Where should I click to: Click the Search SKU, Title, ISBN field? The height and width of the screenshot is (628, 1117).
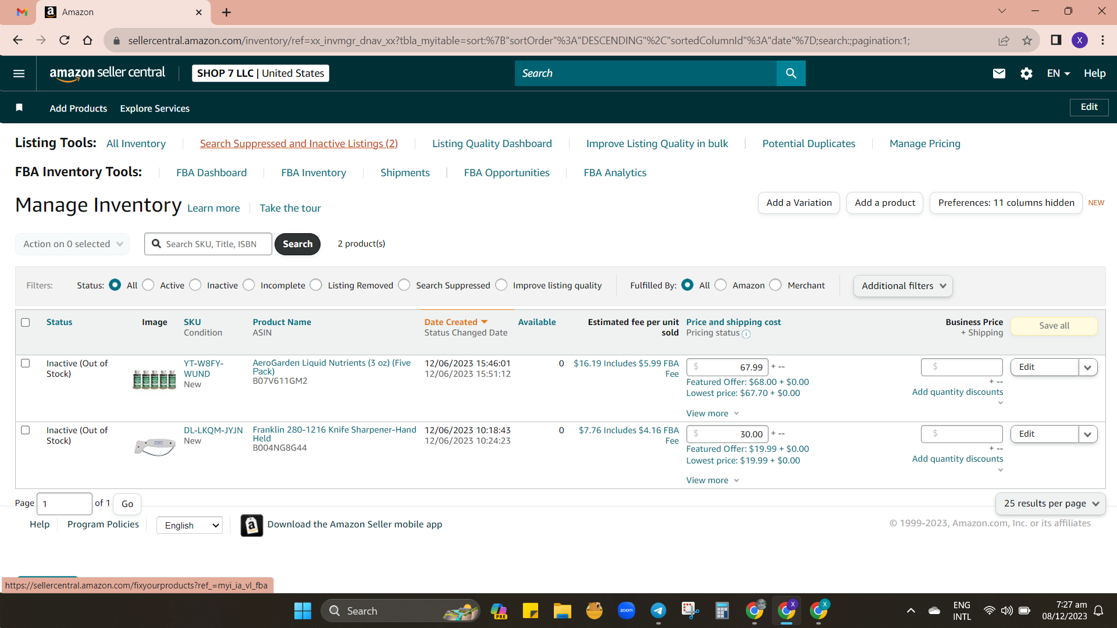pyautogui.click(x=208, y=244)
